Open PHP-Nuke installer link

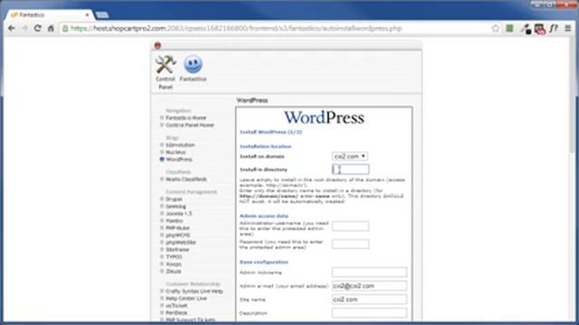point(177,227)
